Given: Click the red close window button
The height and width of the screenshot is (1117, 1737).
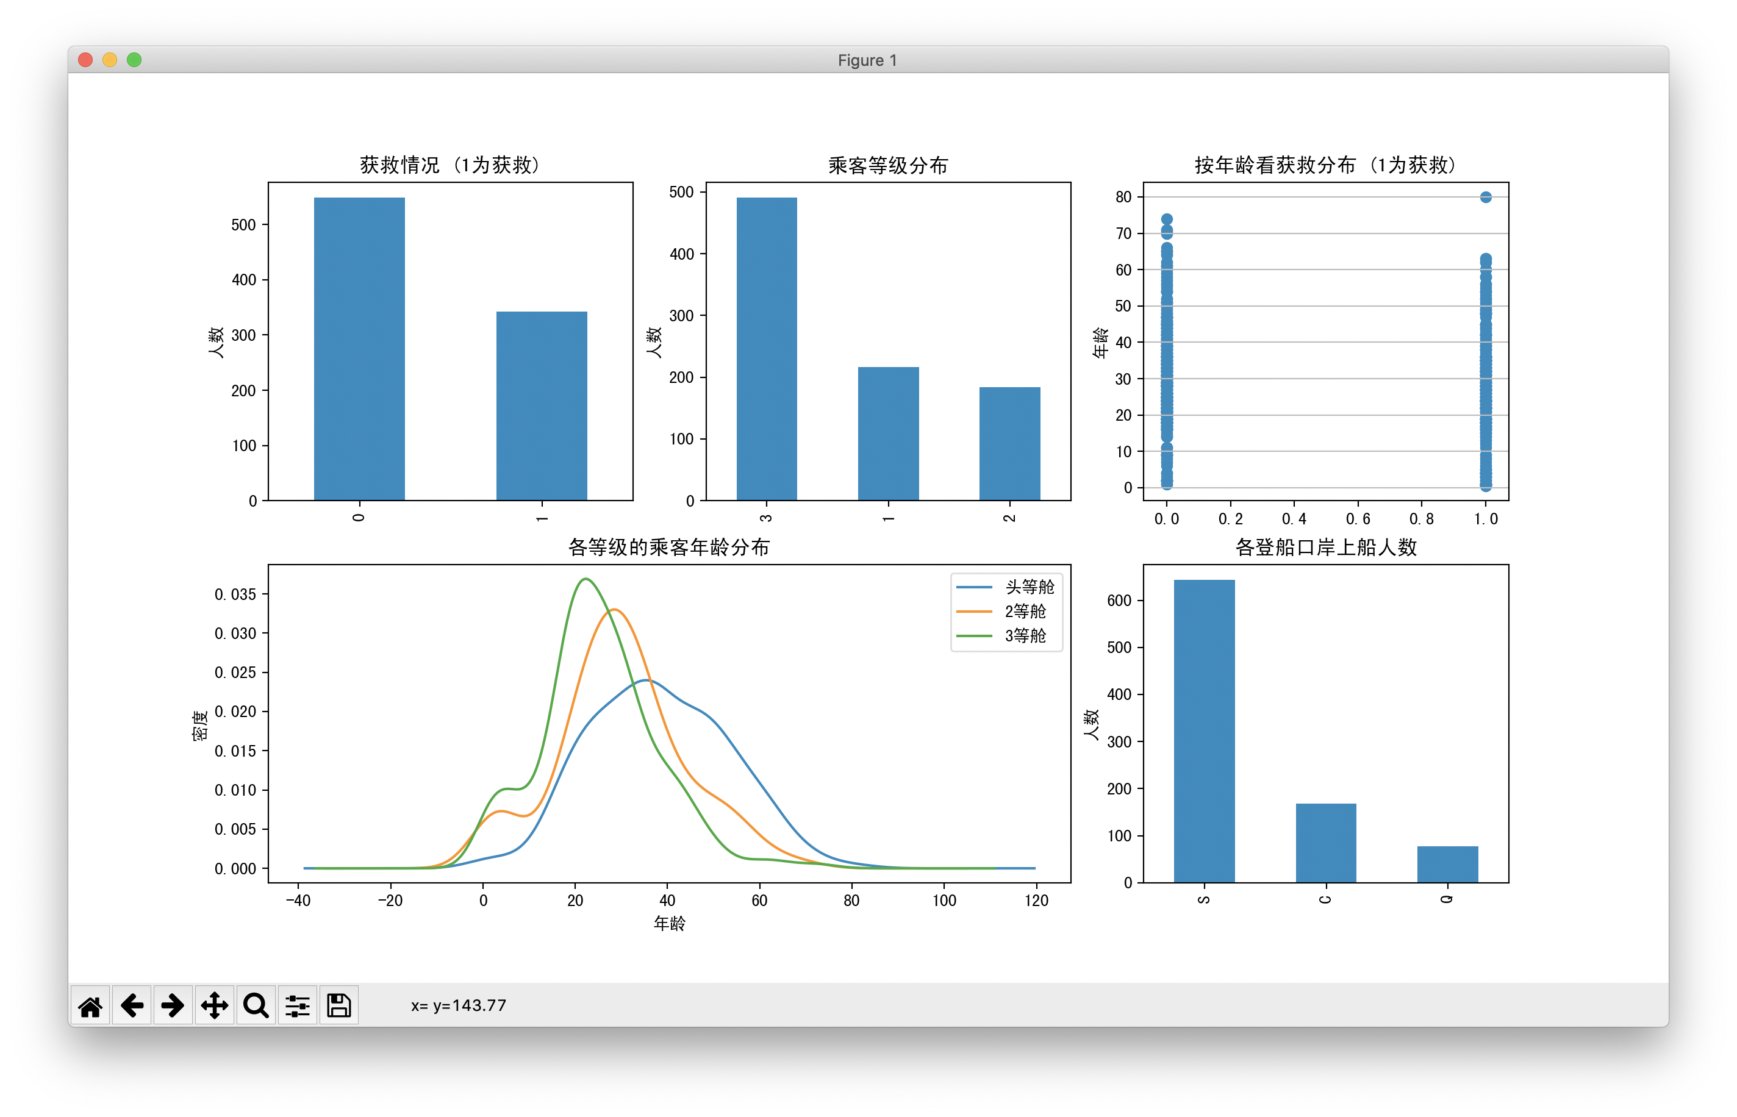Looking at the screenshot, I should pos(85,60).
